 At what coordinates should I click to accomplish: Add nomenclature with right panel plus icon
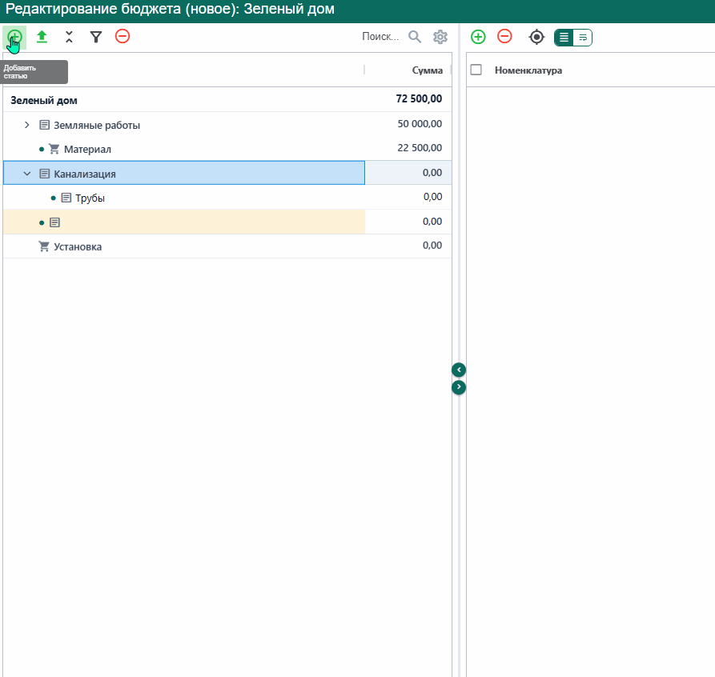pos(478,37)
